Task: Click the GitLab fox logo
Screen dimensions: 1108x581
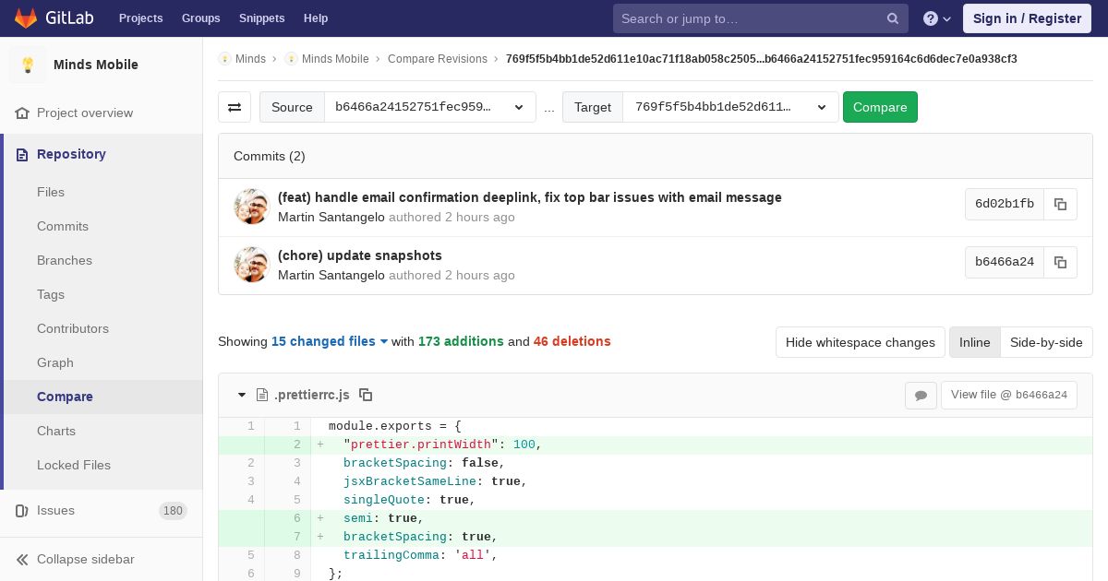Action: click(x=26, y=18)
